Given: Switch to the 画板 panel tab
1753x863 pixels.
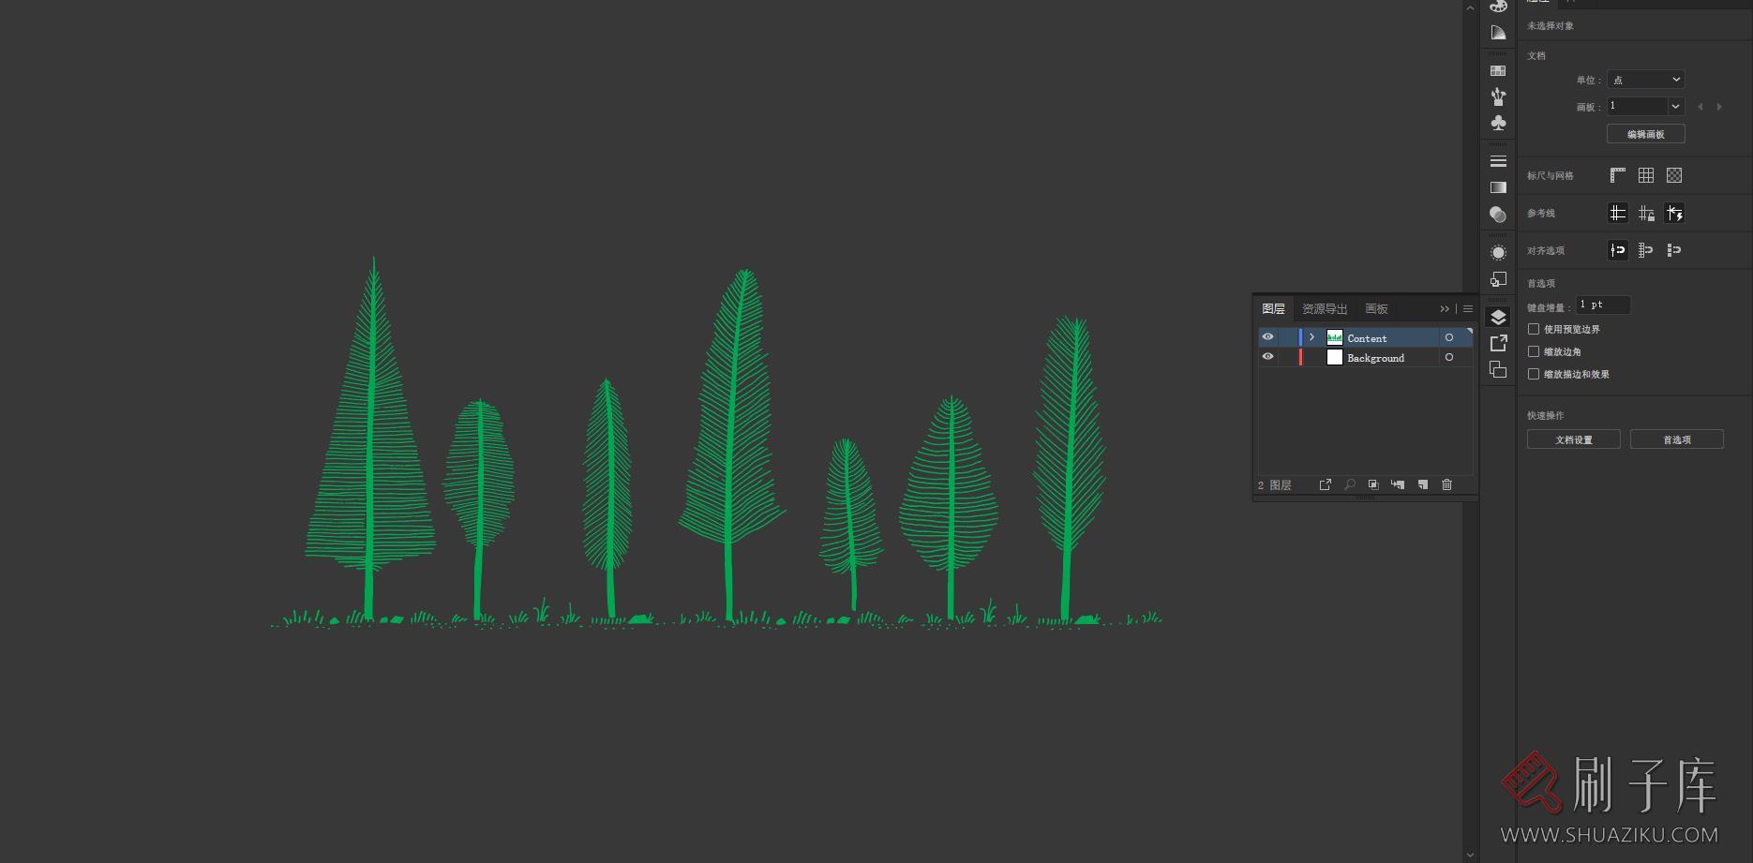Looking at the screenshot, I should [1376, 309].
